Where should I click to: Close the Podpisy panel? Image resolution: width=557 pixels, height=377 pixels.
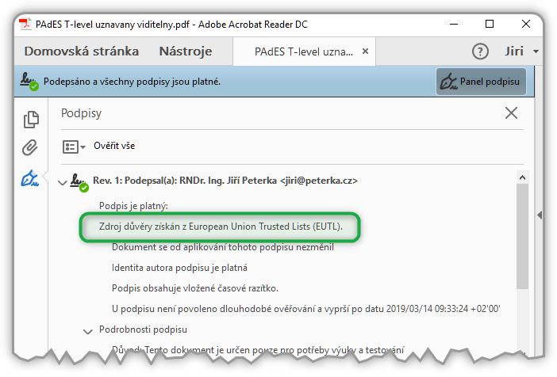[511, 113]
